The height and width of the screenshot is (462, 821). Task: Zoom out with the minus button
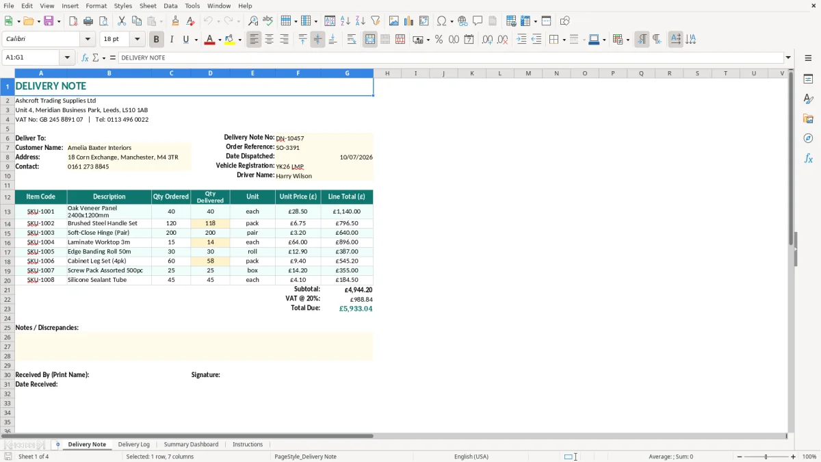[740, 457]
